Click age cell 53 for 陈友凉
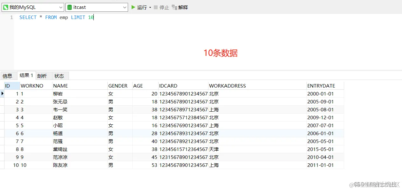 tap(145, 165)
